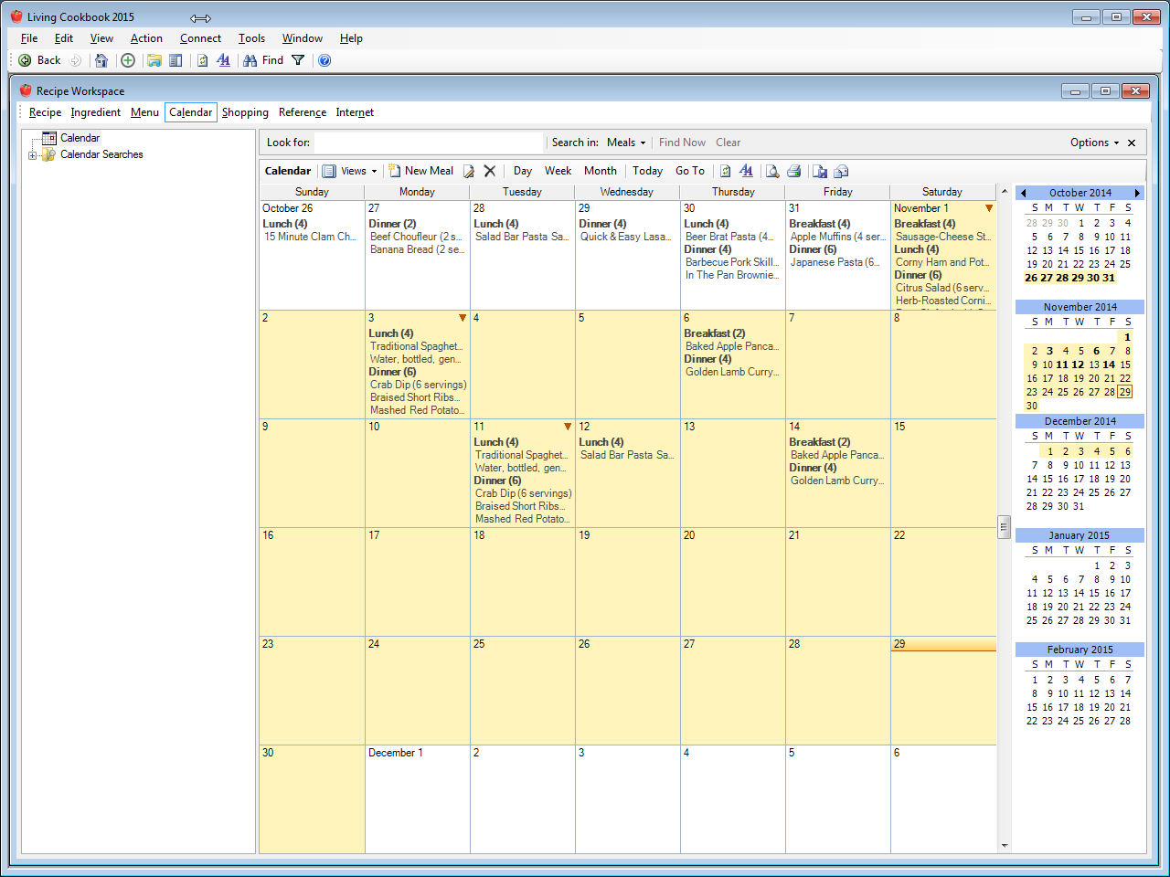Switch to Day view
1170x877 pixels.
pos(523,171)
